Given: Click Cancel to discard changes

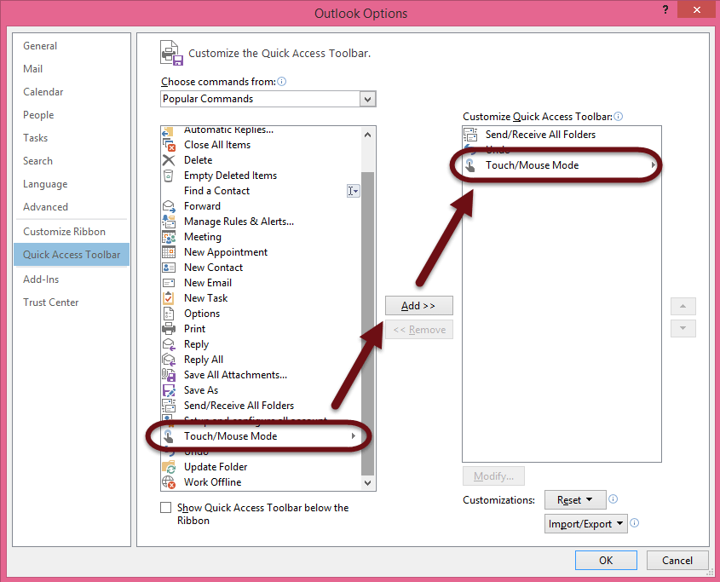Looking at the screenshot, I should 677,560.
